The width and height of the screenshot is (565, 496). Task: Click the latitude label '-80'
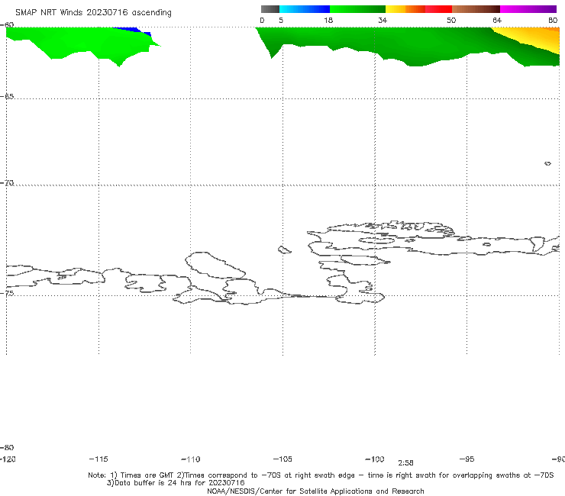pyautogui.click(x=7, y=447)
